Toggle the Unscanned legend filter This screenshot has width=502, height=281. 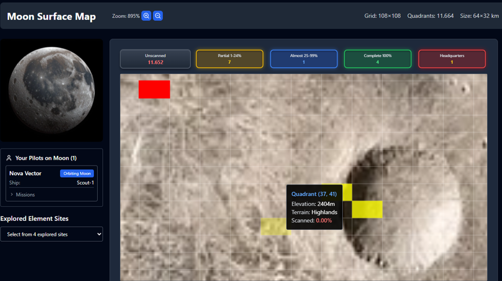point(155,59)
